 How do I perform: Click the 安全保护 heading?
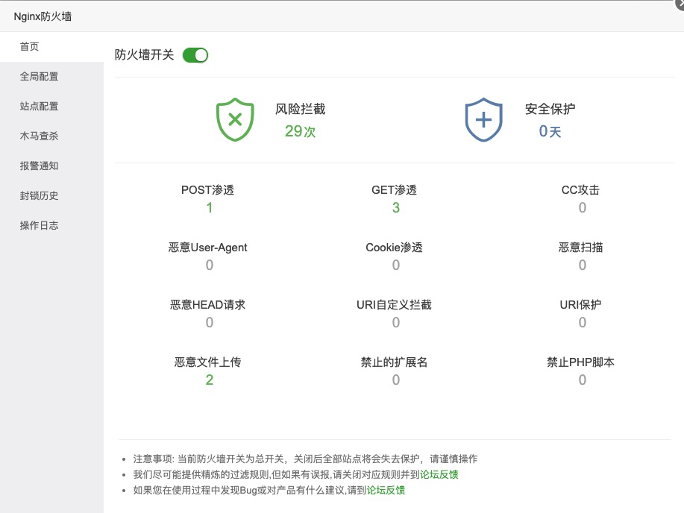coord(550,109)
